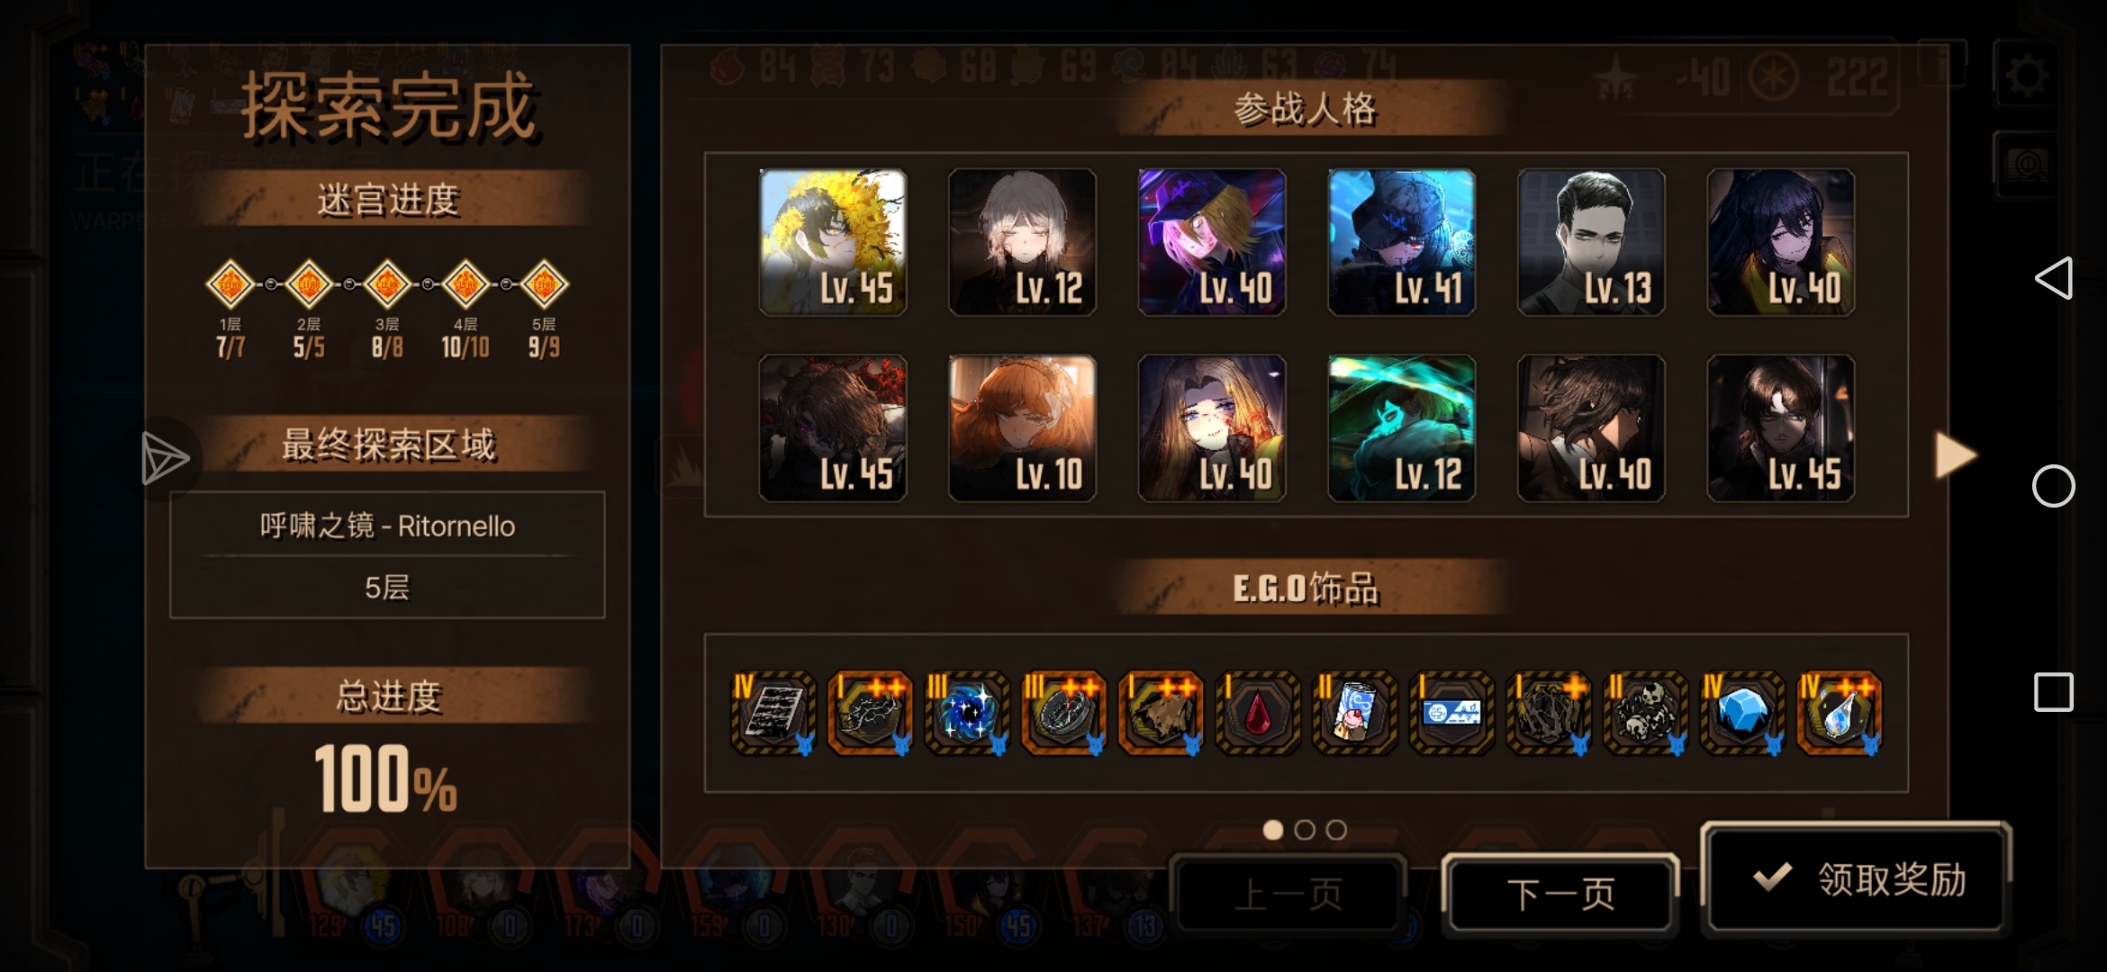
Task: Open the settings gear icon
Action: 2027,76
